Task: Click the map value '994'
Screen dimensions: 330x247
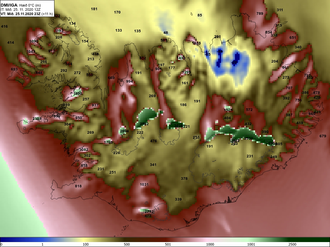Action: (129, 81)
